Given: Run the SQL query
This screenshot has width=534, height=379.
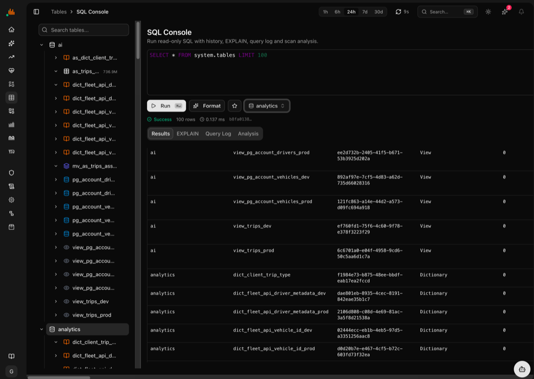Looking at the screenshot, I should point(166,106).
